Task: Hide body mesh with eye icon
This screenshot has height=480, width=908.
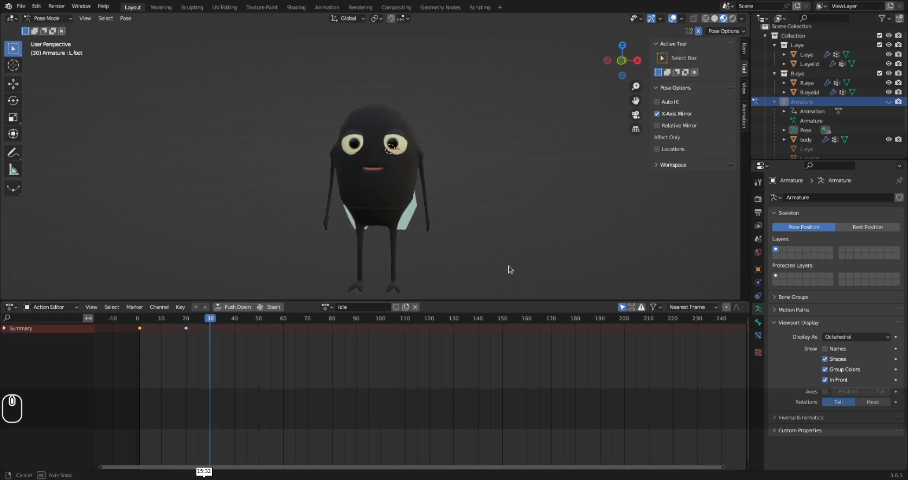Action: pos(888,140)
